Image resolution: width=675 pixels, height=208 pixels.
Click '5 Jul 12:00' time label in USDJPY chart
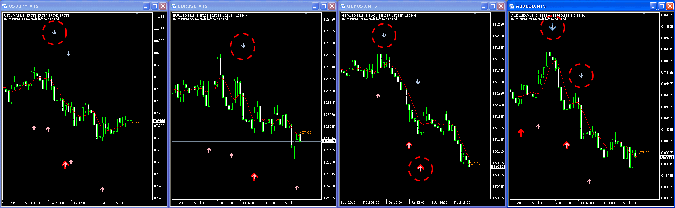[79, 203]
